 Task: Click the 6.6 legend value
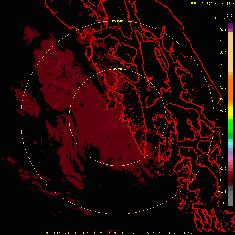click(223, 76)
